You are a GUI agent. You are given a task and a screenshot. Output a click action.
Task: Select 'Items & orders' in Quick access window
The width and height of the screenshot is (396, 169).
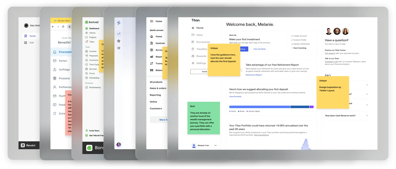click(x=158, y=88)
